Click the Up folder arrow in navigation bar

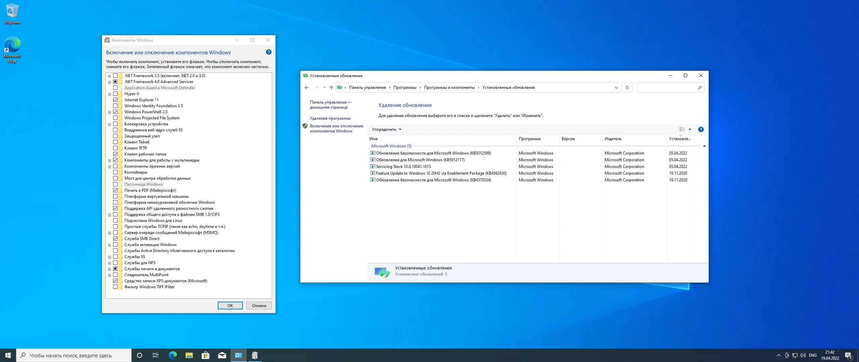pos(331,87)
